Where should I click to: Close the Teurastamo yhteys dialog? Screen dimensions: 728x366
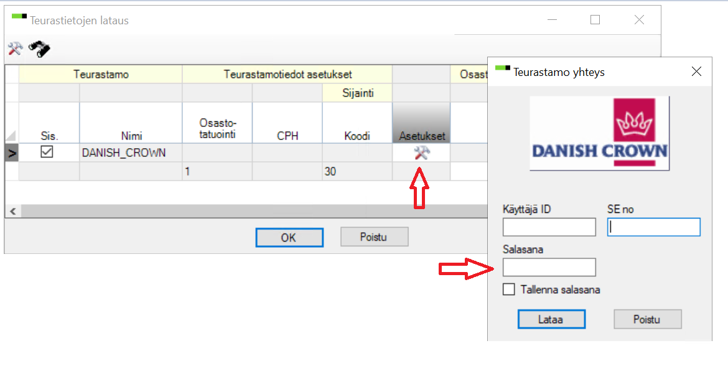pyautogui.click(x=696, y=72)
